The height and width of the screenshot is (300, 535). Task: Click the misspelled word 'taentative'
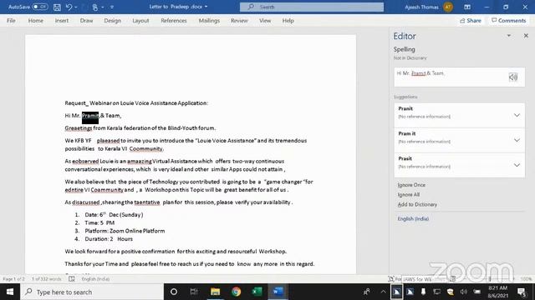(147, 202)
